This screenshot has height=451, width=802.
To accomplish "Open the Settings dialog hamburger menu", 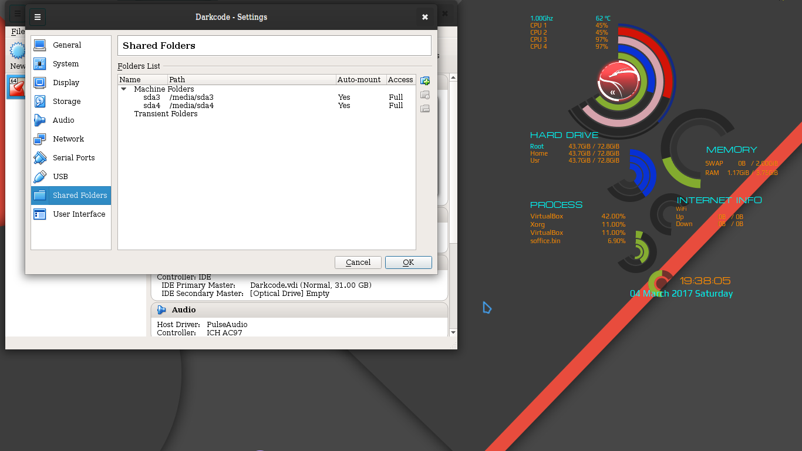I will click(38, 17).
